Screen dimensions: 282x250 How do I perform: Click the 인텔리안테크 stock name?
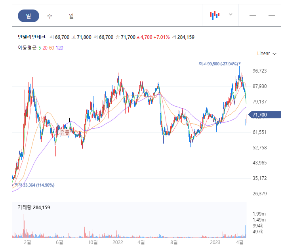31,37
